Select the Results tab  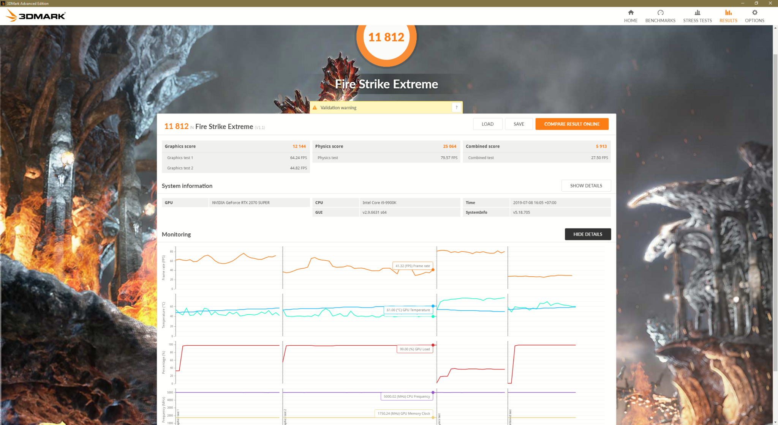coord(728,16)
